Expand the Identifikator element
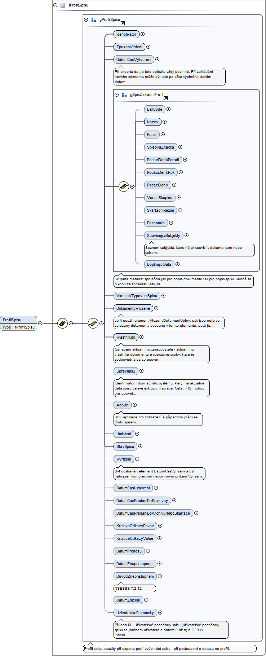This screenshot has height=656, width=266. click(x=143, y=34)
